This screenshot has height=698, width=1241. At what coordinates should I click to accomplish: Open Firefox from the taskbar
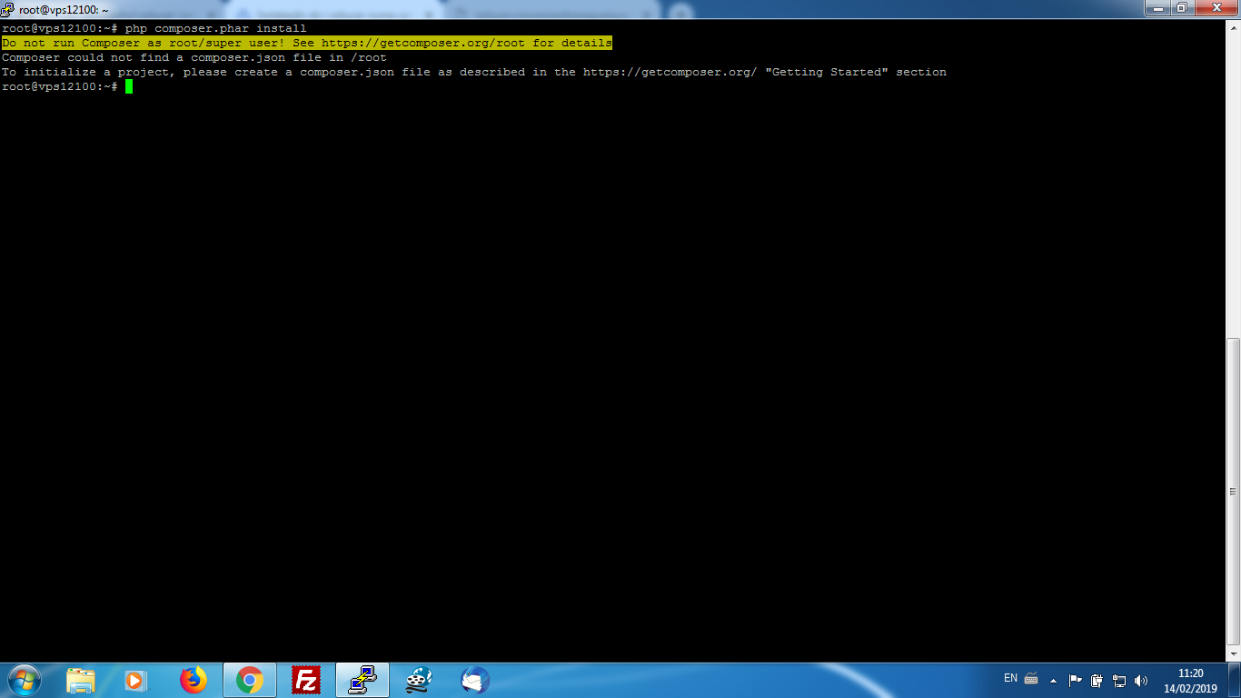193,680
